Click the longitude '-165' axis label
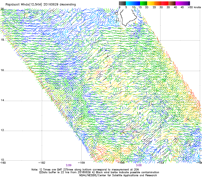Screen dimensions: 202x177 point(3,163)
